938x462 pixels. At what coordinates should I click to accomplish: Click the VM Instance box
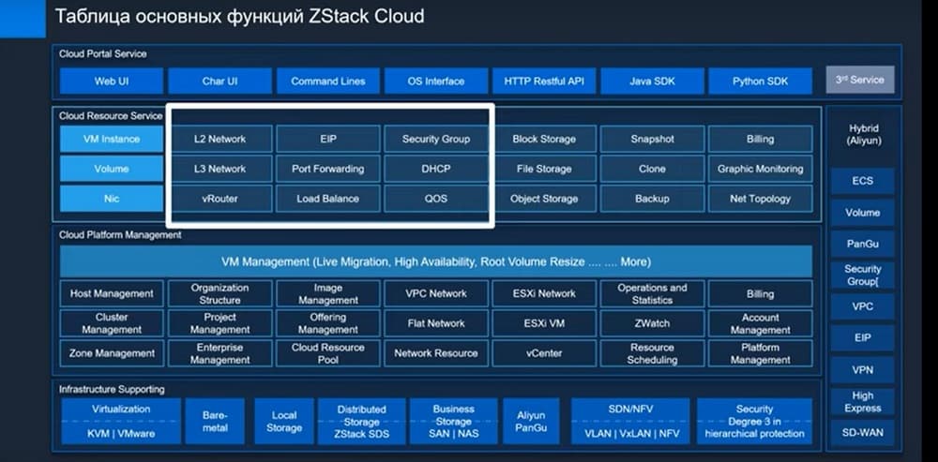(x=112, y=139)
